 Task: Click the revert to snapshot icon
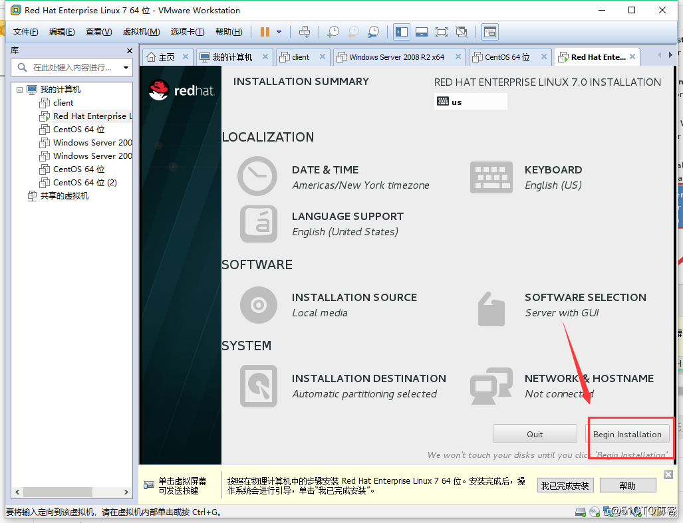point(353,32)
